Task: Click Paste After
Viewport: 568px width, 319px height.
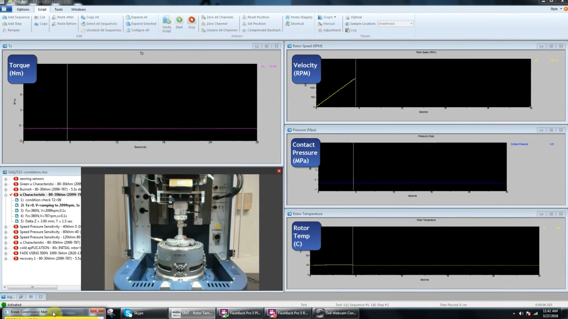Action: point(63,17)
